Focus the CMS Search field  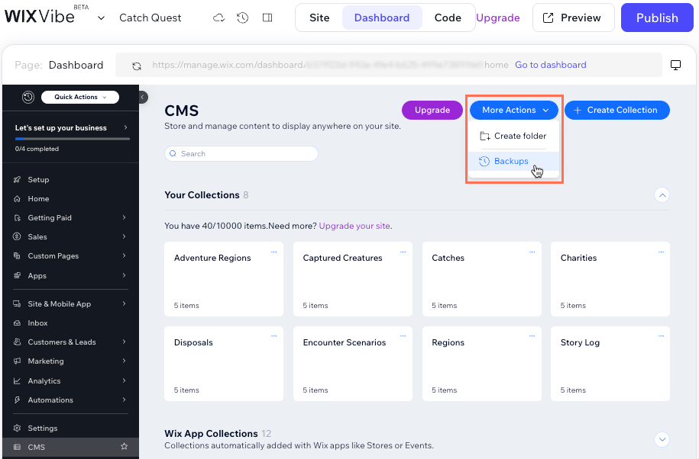241,154
